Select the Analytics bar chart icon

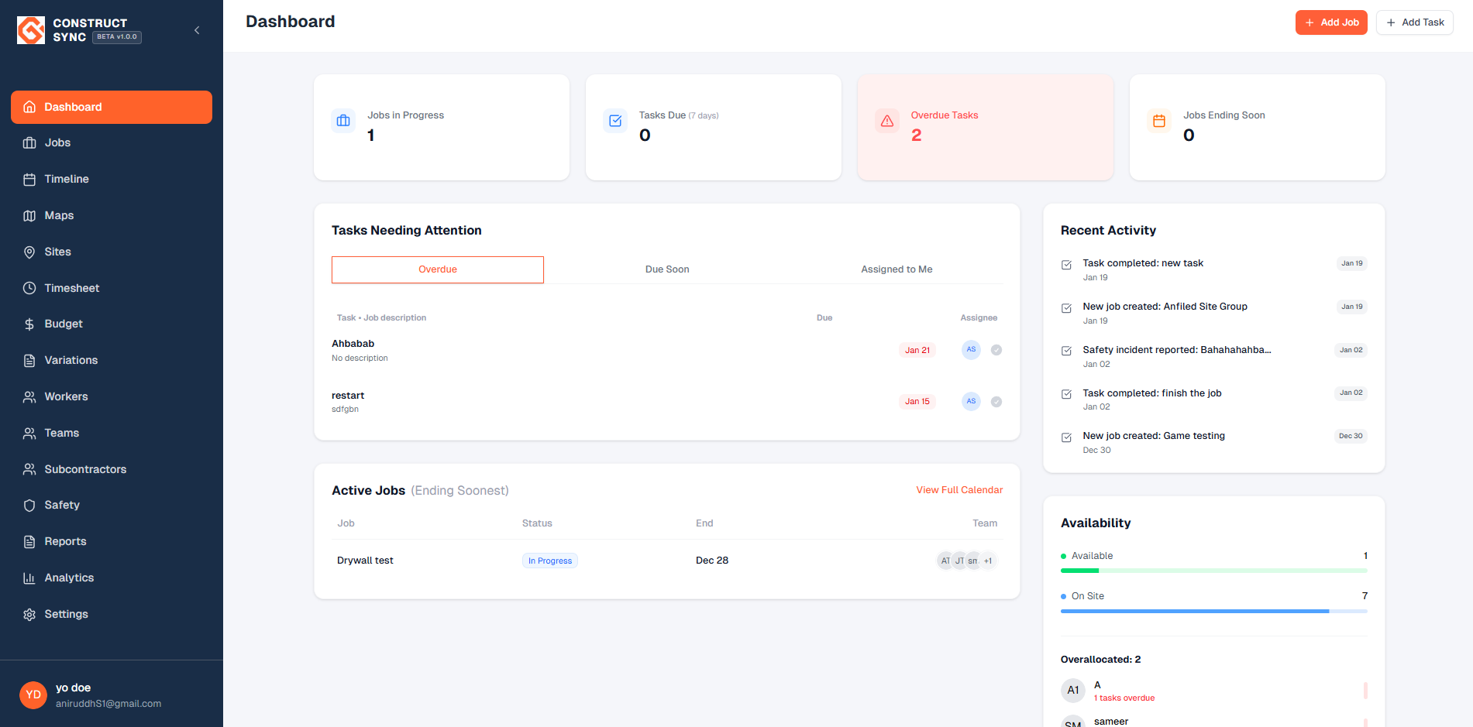pyautogui.click(x=29, y=578)
